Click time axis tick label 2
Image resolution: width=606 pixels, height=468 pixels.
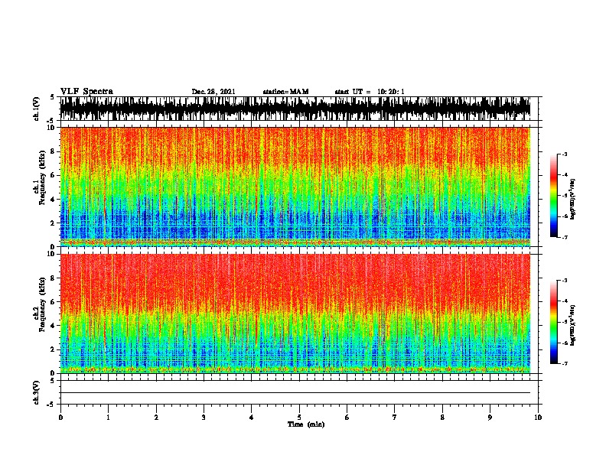click(156, 418)
